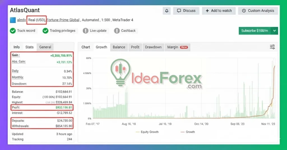
Task: Click the Aug 16, '18 axis date
Action: (129, 124)
